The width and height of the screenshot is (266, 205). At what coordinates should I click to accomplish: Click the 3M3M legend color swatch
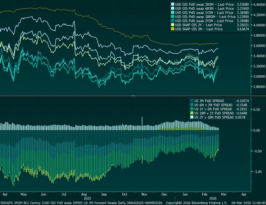point(173,4)
